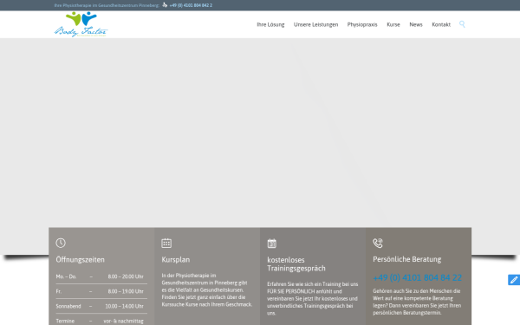Image resolution: width=520 pixels, height=325 pixels.
Task: Open the Kursplan heading
Action: pos(176,260)
